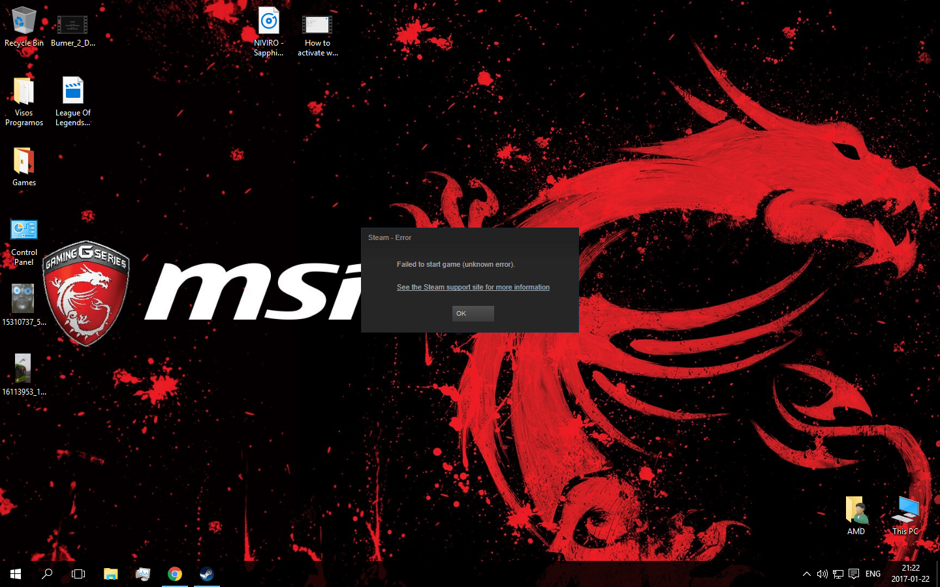The width and height of the screenshot is (940, 587).
Task: Click the Show desktop strip at the taskbar edge
Action: (x=938, y=574)
